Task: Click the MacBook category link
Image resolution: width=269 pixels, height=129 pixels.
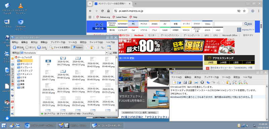Action: (139, 35)
